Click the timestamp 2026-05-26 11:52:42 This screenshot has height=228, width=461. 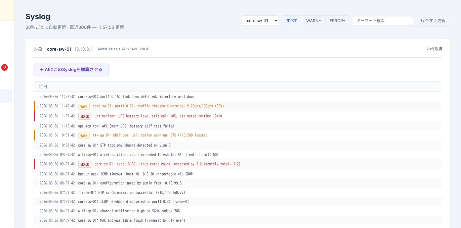tap(57, 97)
